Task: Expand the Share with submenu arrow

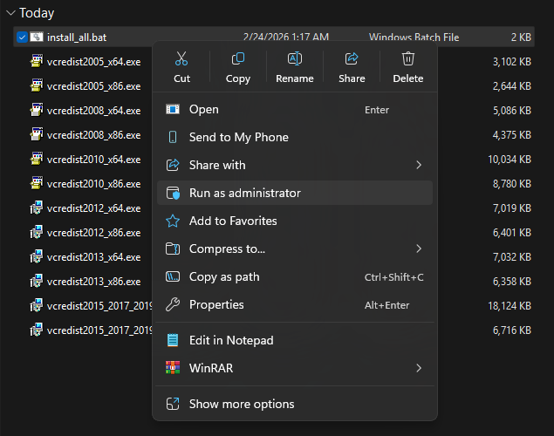Action: pos(419,166)
